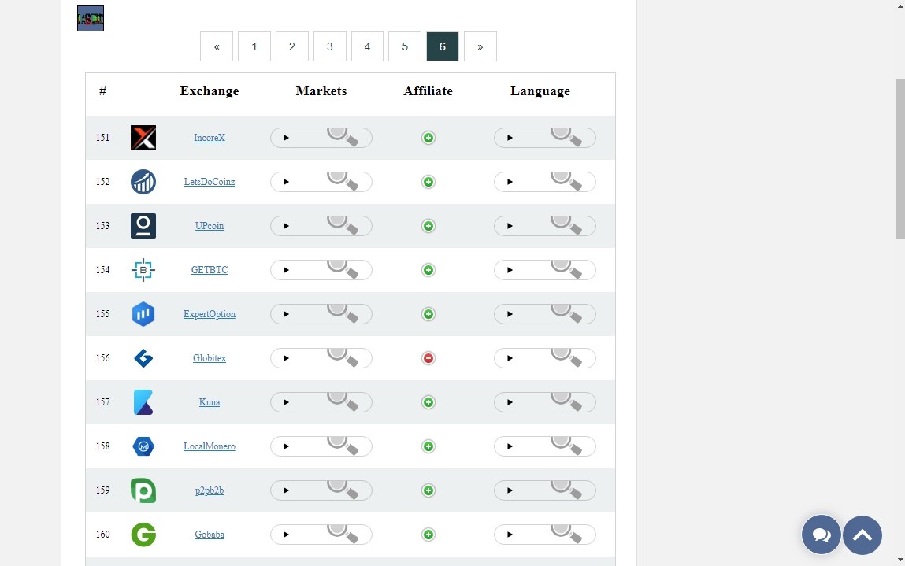
Task: Expand the Language details for UPcoin
Action: (510, 226)
